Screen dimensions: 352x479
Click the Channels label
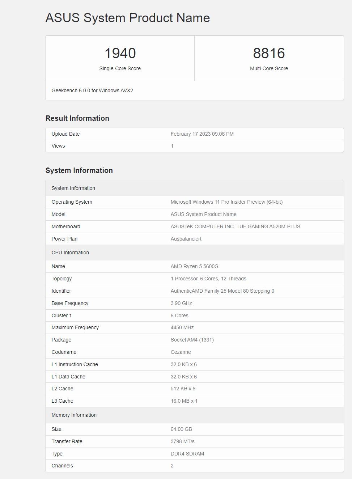click(x=62, y=466)
